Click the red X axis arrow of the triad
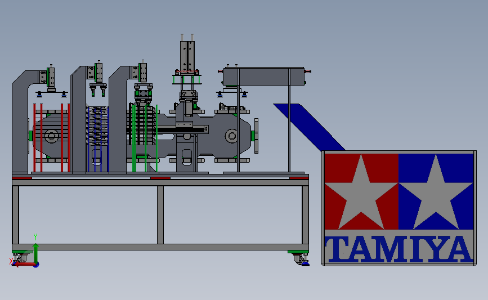 coord(24,264)
